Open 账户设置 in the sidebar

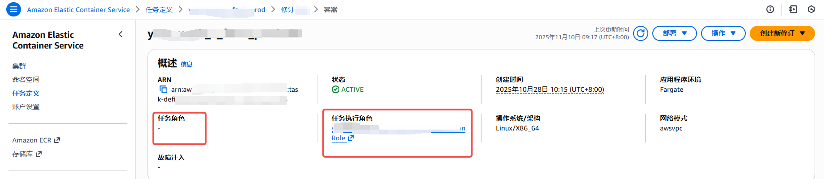click(x=26, y=107)
